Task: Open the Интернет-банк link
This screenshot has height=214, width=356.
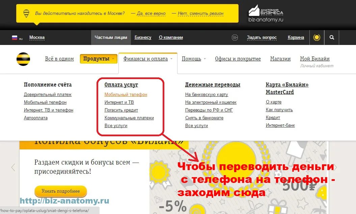Action: pyautogui.click(x=280, y=125)
